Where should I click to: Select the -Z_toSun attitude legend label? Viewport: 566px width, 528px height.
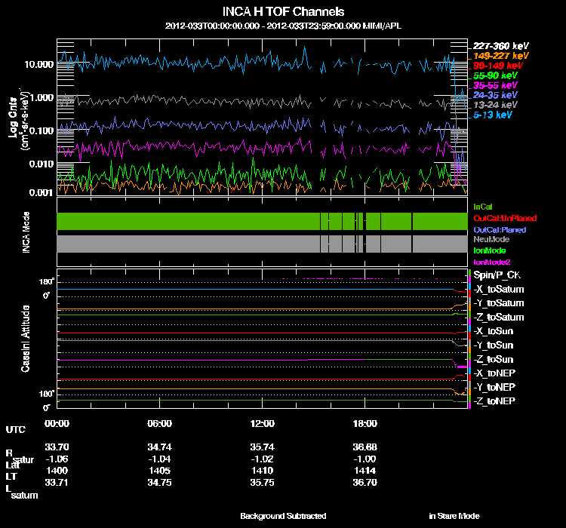coord(494,359)
